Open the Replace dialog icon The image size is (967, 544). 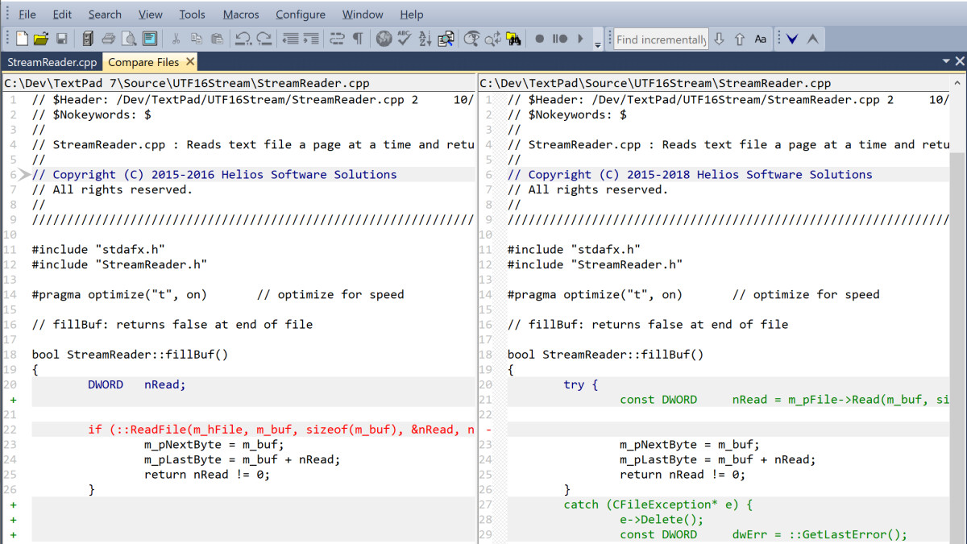[x=493, y=39]
